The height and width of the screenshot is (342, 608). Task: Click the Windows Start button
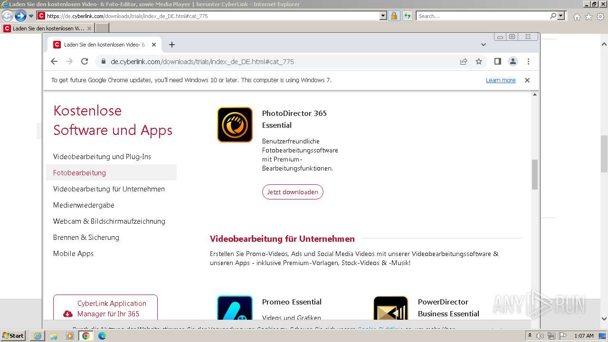[13, 336]
